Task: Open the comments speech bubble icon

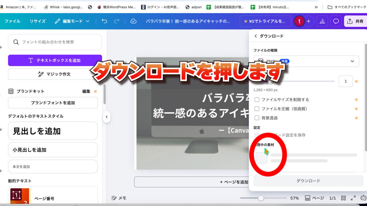Action: click(336, 21)
